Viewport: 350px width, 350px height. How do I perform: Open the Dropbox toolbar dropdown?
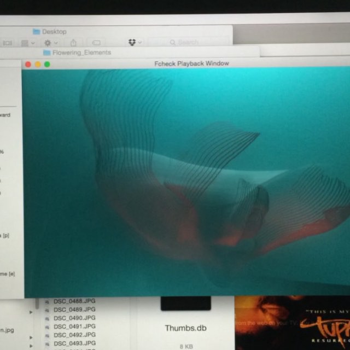135,43
